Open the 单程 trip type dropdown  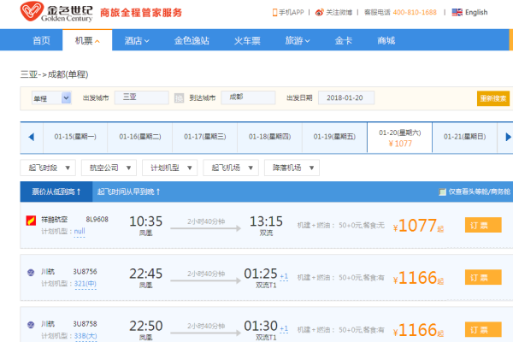click(x=51, y=98)
